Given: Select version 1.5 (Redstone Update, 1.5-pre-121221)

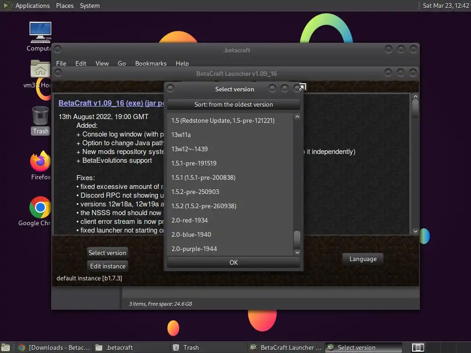Looking at the screenshot, I should (x=230, y=120).
